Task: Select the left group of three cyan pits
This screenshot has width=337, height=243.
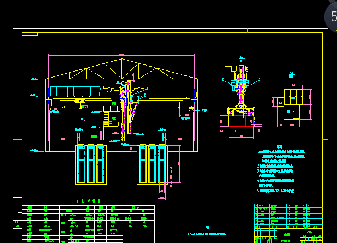Action: [x=91, y=164]
